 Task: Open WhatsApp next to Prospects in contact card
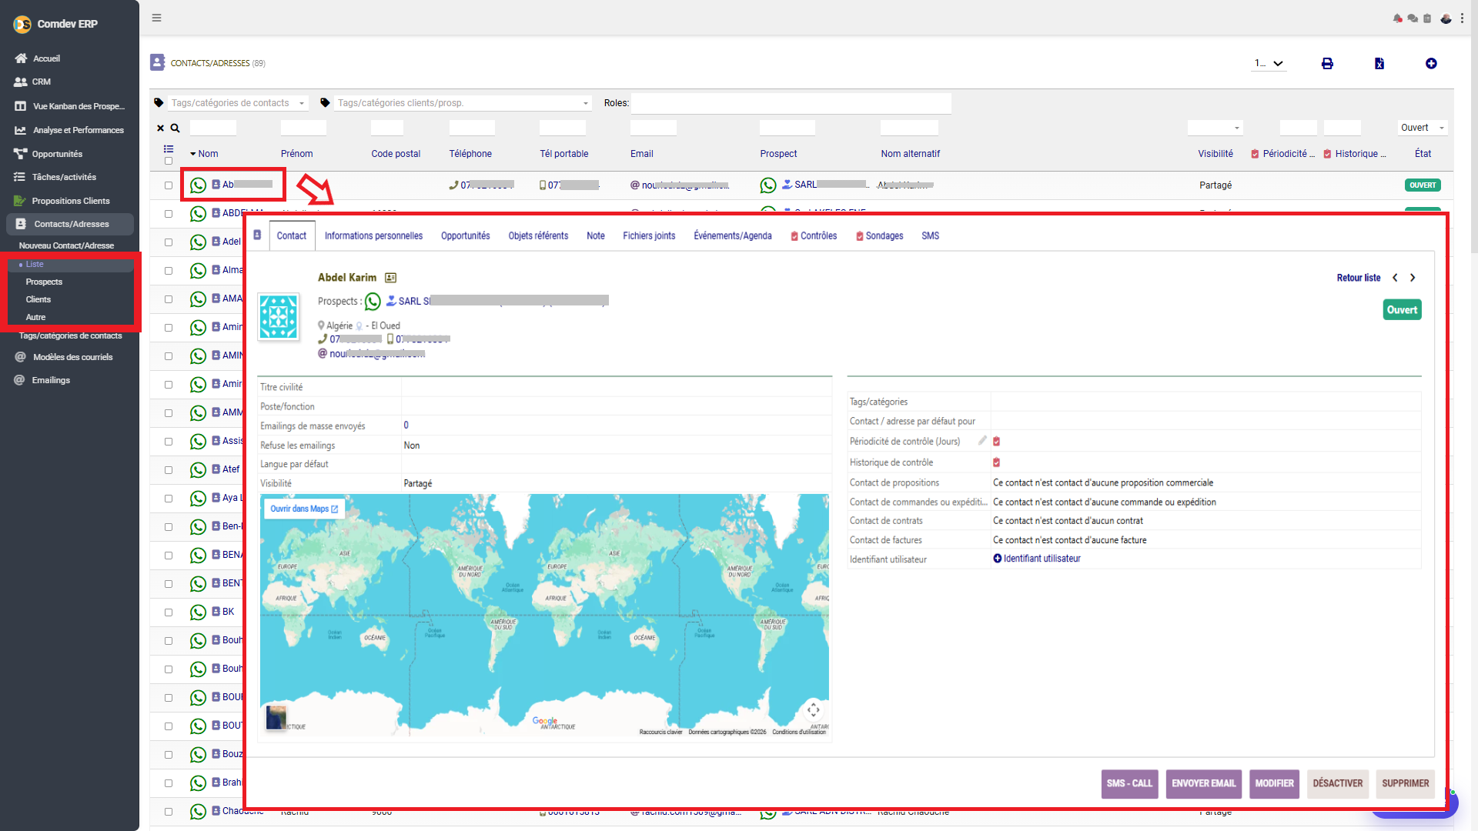373,302
